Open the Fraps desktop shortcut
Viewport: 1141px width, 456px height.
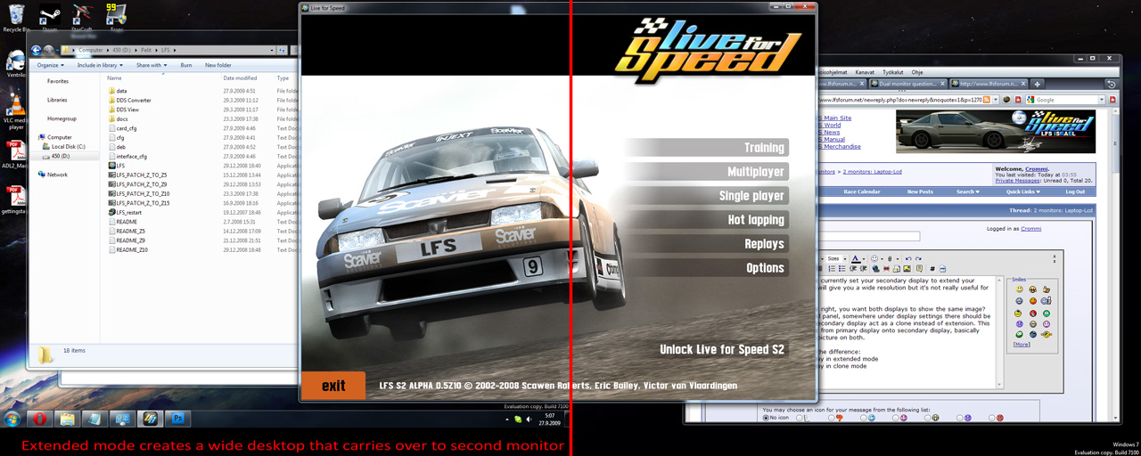pyautogui.click(x=116, y=16)
